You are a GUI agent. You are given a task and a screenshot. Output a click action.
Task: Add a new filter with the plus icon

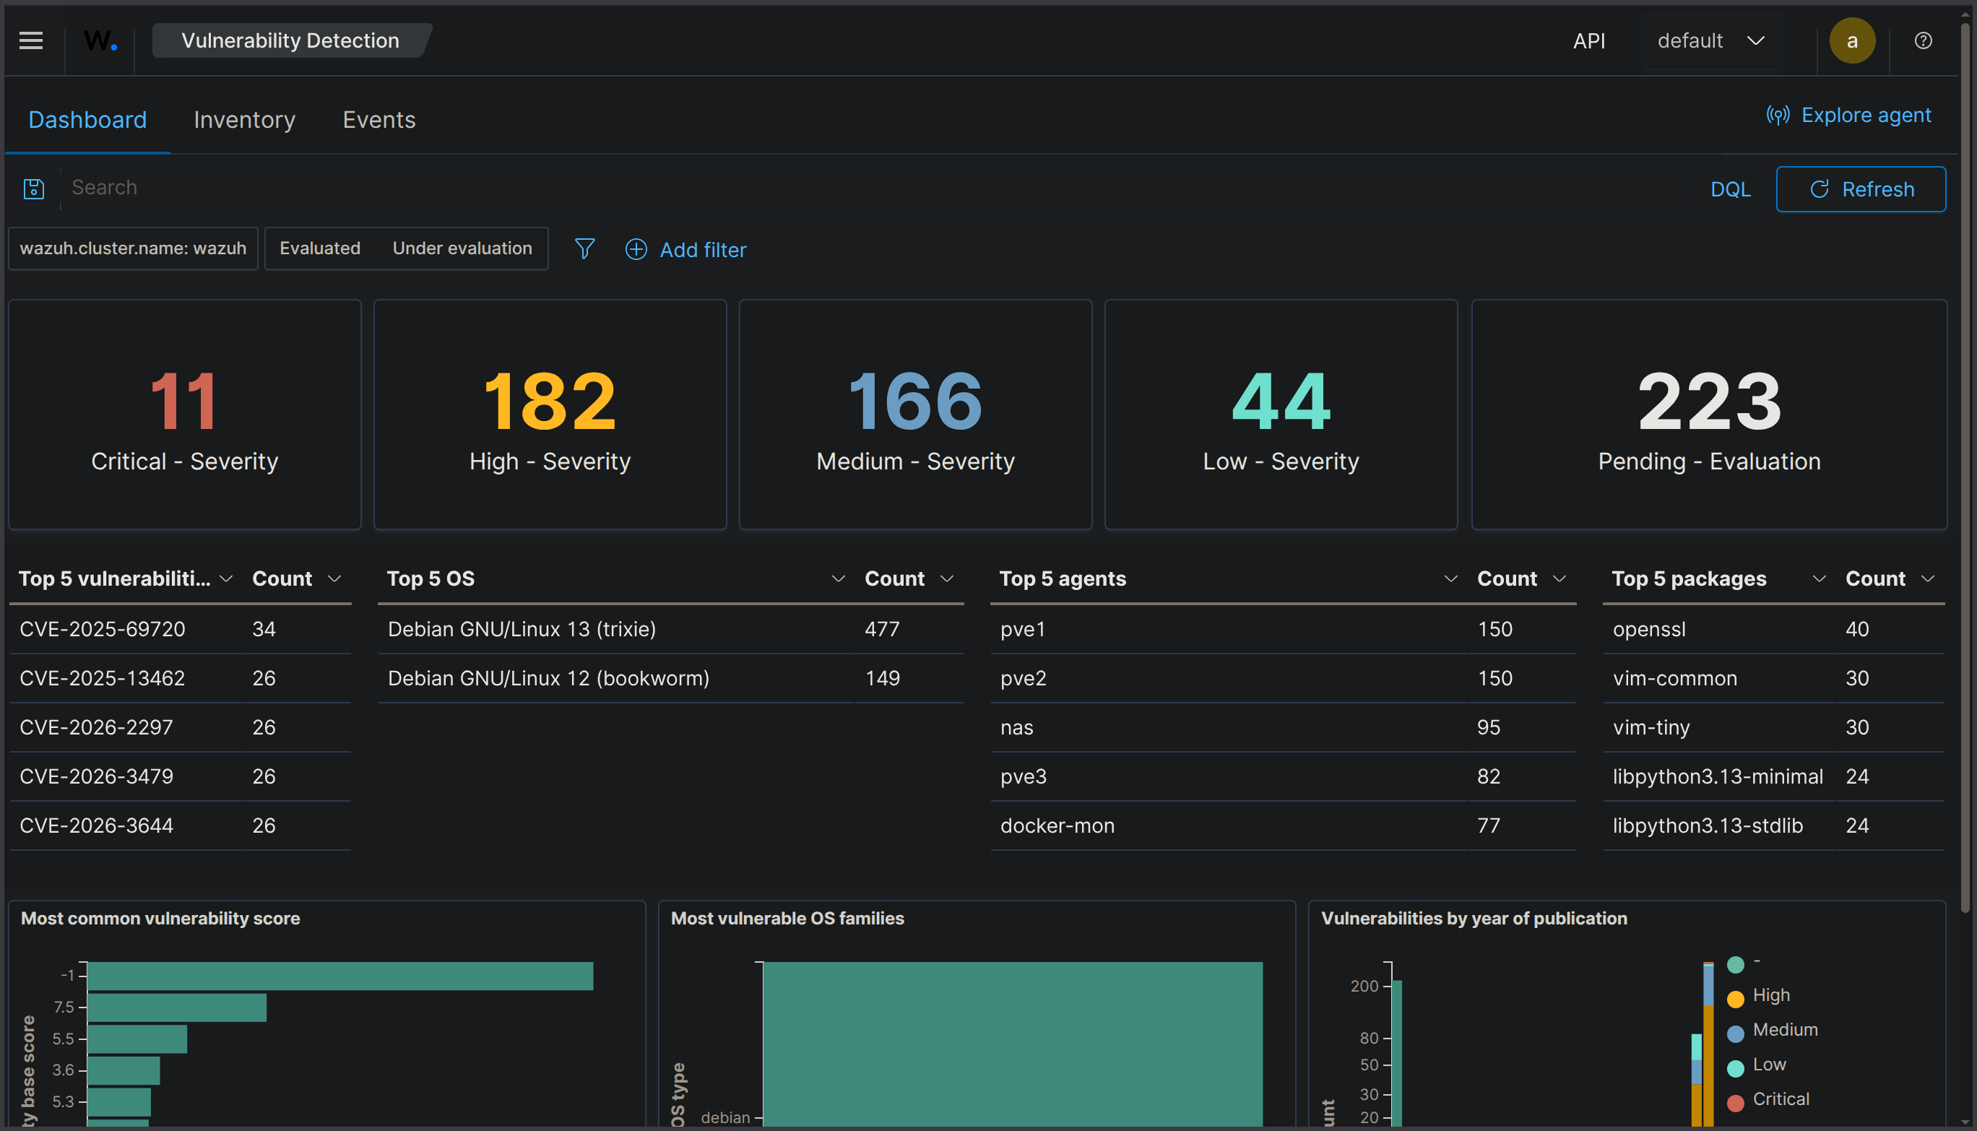point(636,249)
